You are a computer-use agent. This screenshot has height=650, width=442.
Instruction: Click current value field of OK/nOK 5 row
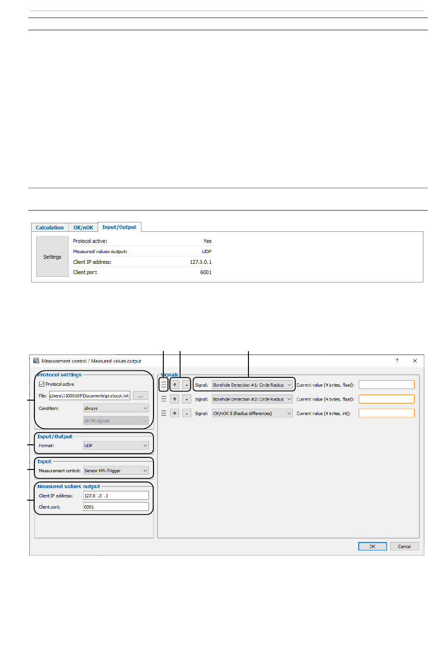coord(387,413)
